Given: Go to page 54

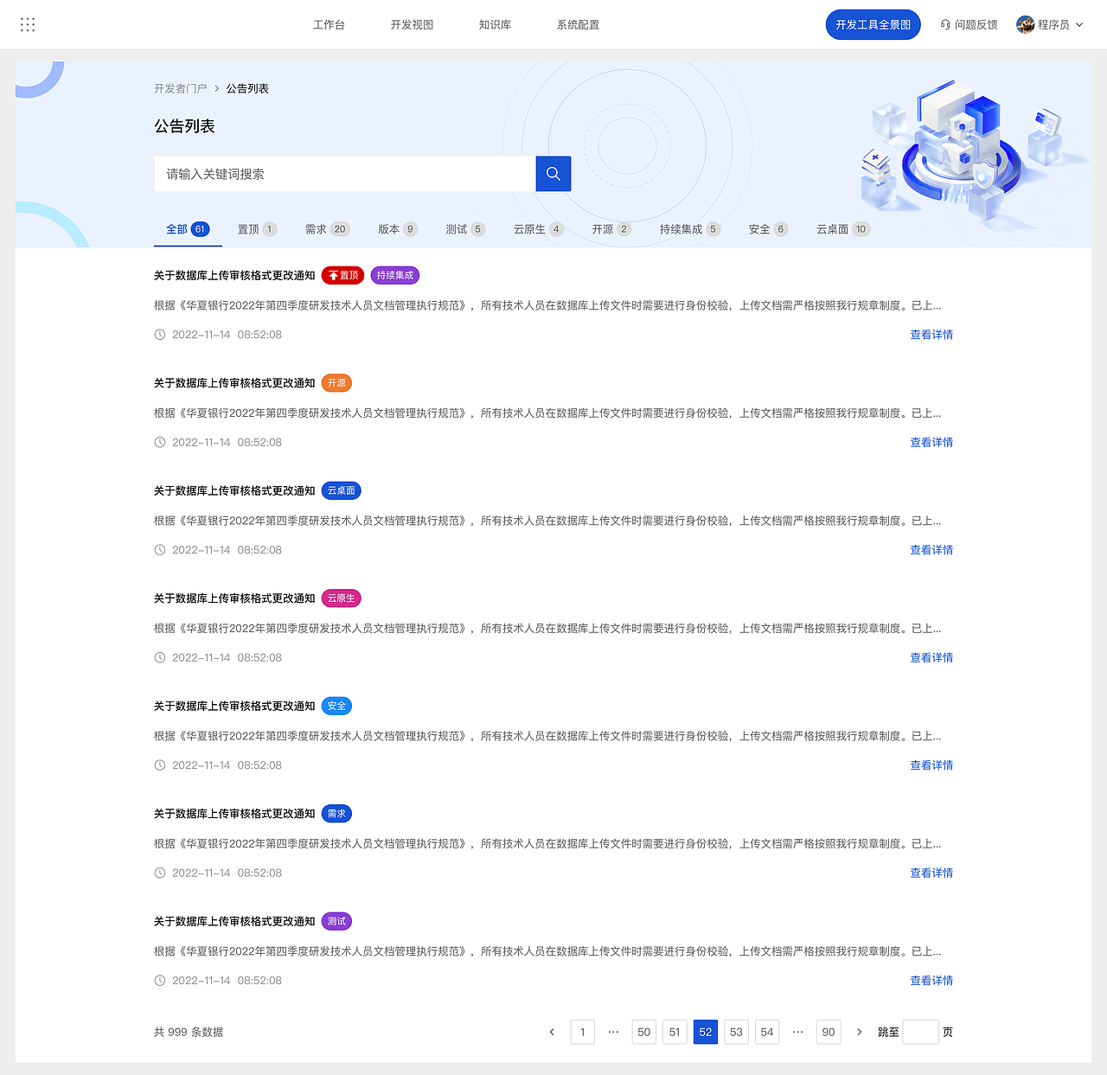Looking at the screenshot, I should (767, 1032).
